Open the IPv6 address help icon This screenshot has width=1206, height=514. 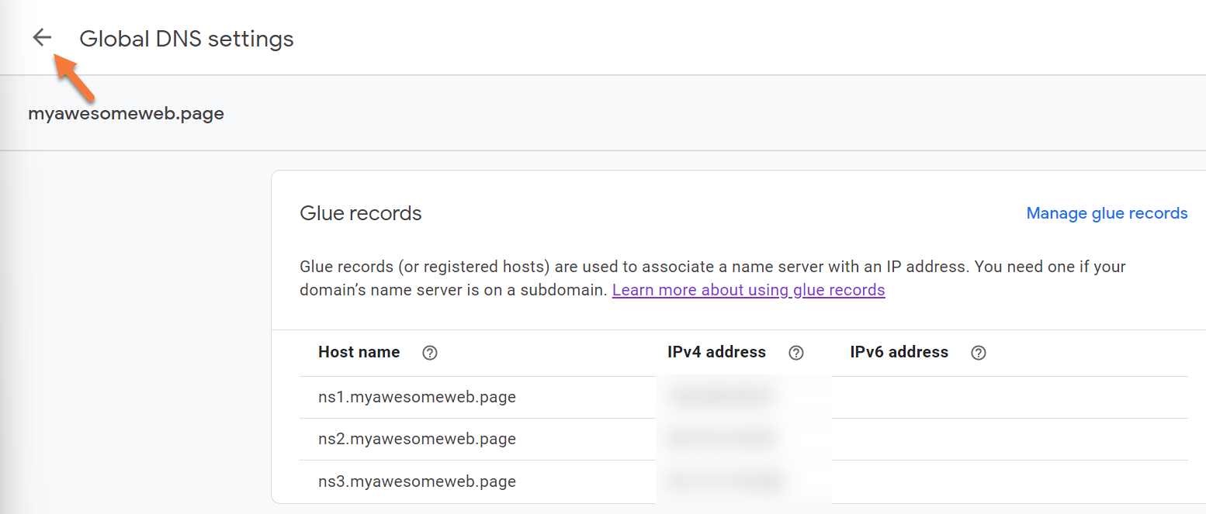coord(979,353)
